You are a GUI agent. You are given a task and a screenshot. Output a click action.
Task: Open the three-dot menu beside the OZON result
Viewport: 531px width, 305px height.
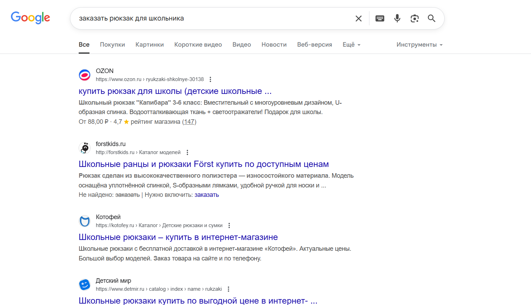coord(210,79)
